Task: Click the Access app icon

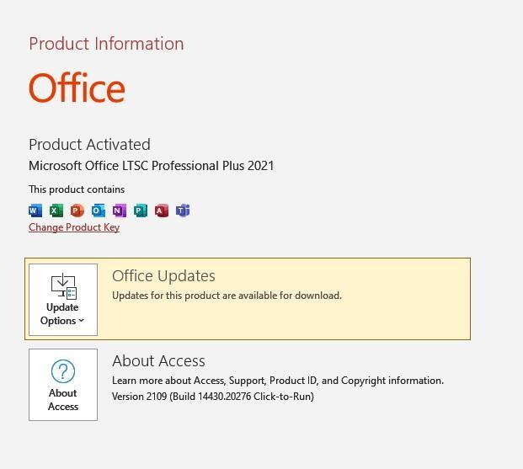Action: pos(162,211)
